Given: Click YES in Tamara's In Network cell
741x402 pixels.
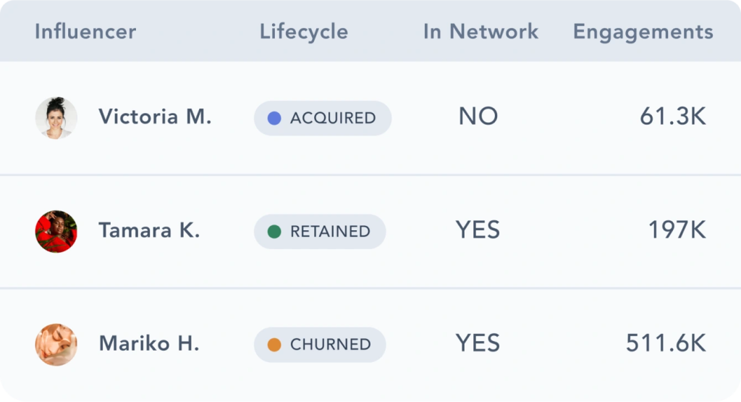Looking at the screenshot, I should point(478,231).
